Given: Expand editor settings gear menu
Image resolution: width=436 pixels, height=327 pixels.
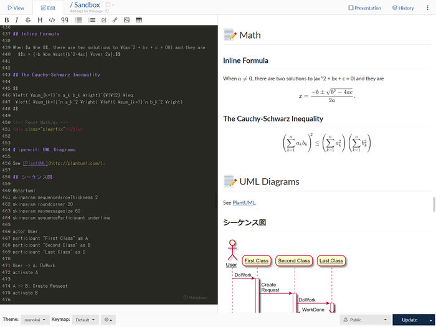Looking at the screenshot, I should (109, 320).
